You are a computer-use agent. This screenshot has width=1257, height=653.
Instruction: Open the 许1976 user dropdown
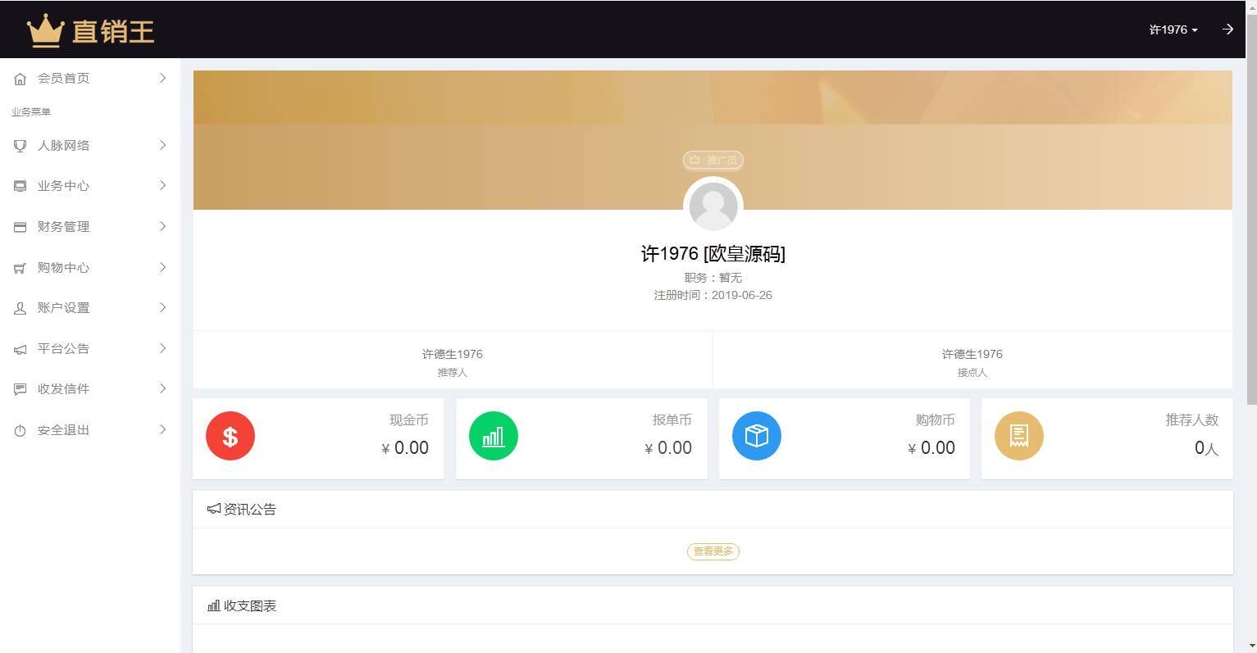[1172, 29]
